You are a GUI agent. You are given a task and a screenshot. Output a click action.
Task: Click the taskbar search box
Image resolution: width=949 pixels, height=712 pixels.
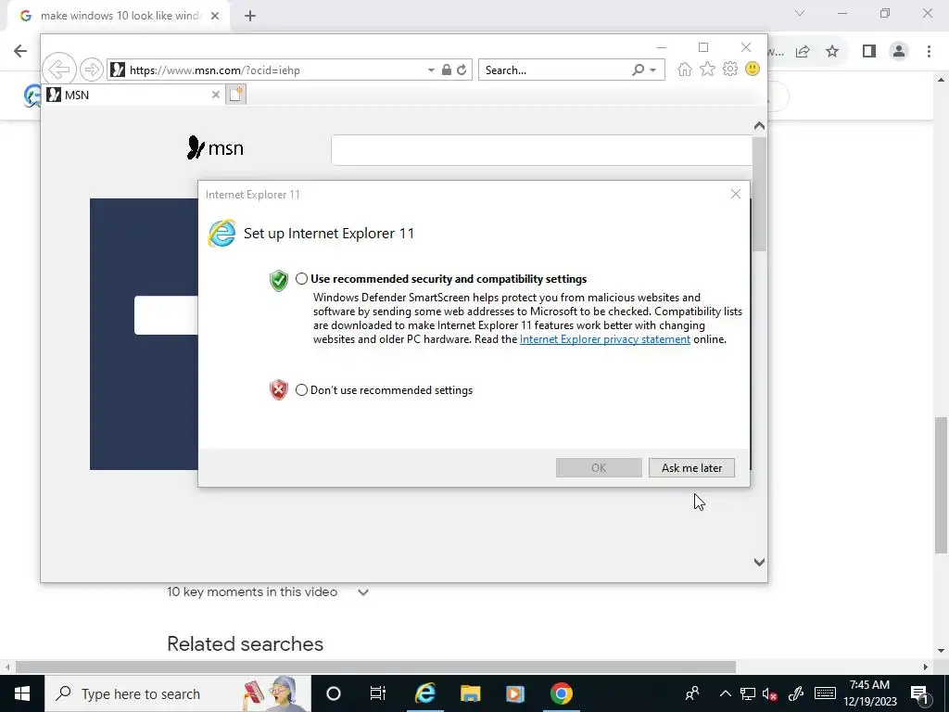(x=177, y=693)
